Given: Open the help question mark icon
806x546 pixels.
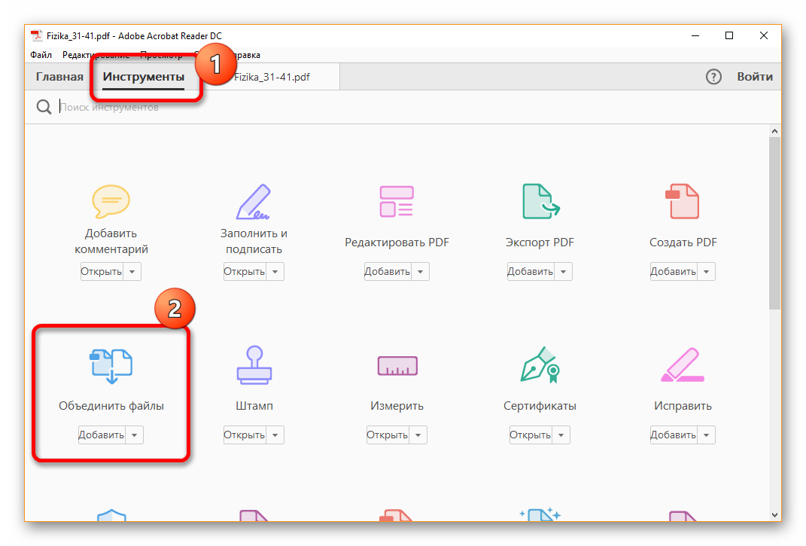Looking at the screenshot, I should coord(713,77).
